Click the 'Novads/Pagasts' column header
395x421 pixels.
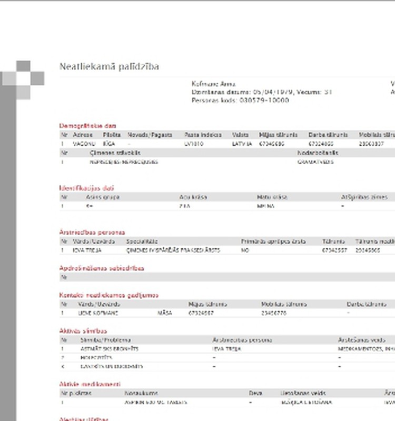(150, 135)
